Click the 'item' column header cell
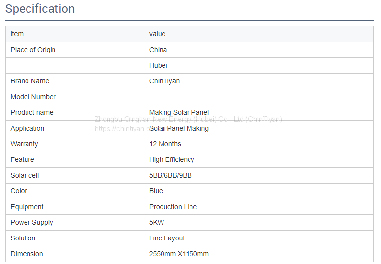The image size is (381, 264). click(17, 34)
